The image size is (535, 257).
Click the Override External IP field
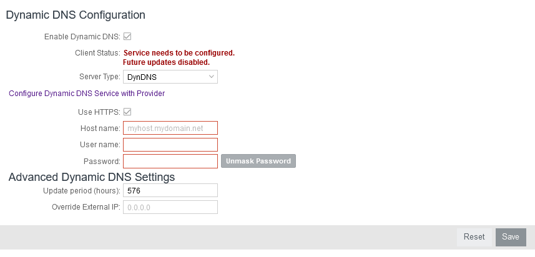pos(170,207)
